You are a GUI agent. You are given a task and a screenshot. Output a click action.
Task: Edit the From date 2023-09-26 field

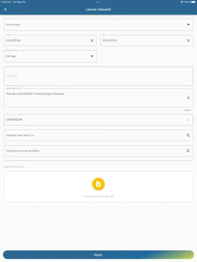[x=50, y=41]
